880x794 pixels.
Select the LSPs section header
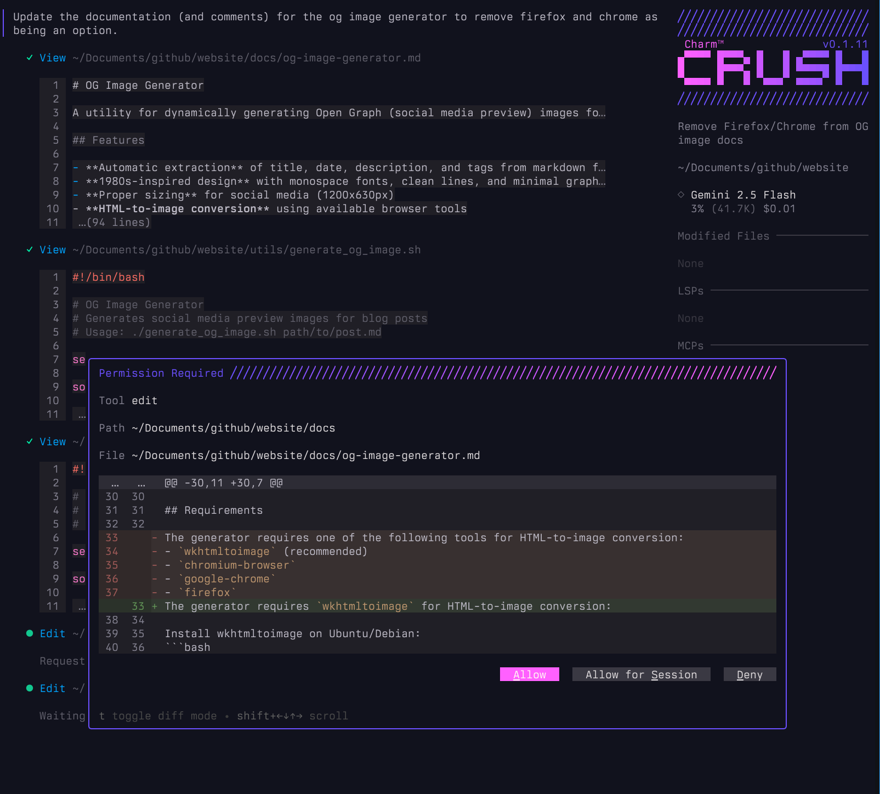point(690,291)
